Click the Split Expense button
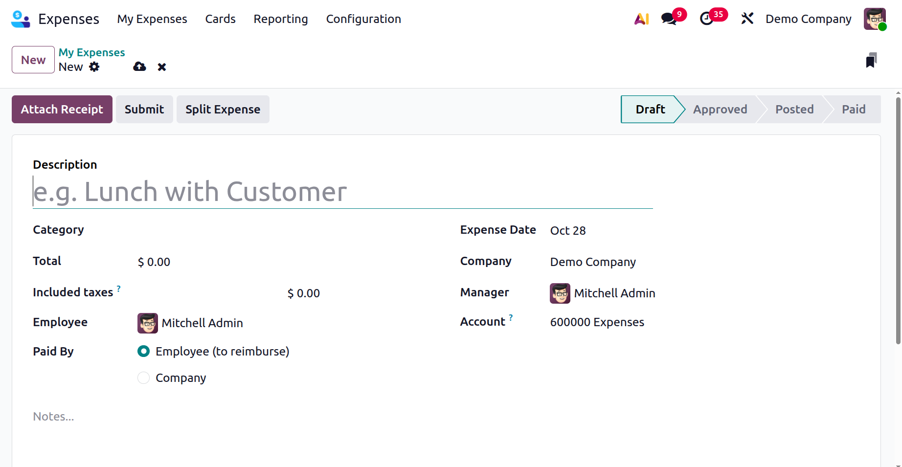The height and width of the screenshot is (467, 902). [223, 110]
